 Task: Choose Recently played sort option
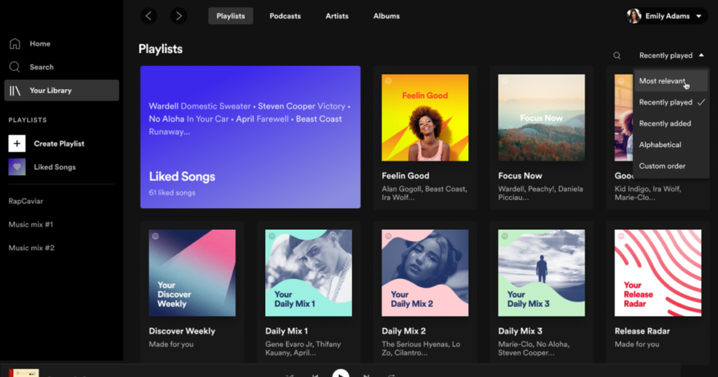(x=671, y=102)
